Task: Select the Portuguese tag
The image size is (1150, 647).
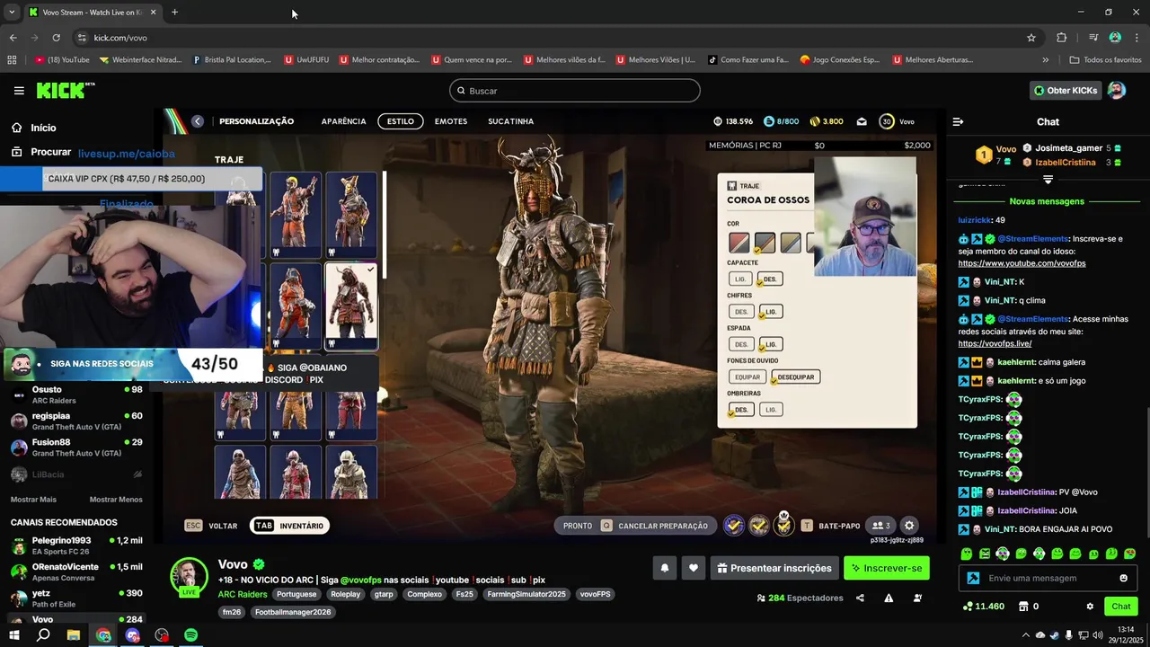Action: click(x=296, y=594)
